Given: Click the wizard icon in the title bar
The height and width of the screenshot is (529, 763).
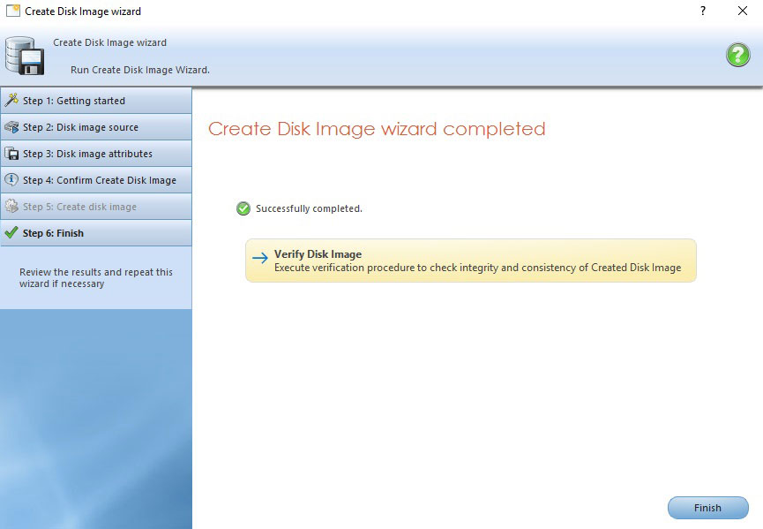Looking at the screenshot, I should tap(13, 11).
